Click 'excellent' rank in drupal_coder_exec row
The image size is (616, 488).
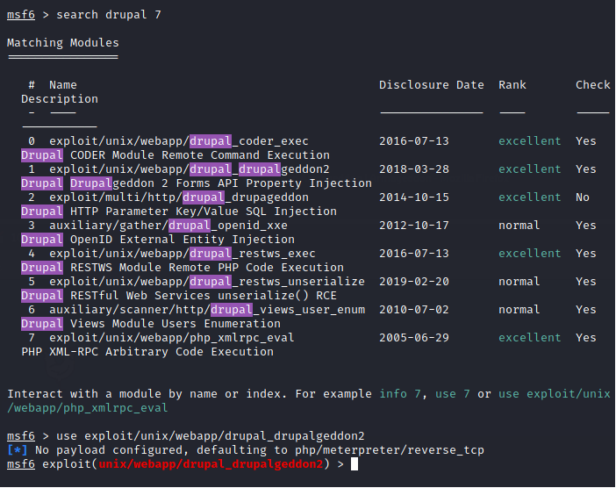point(530,141)
